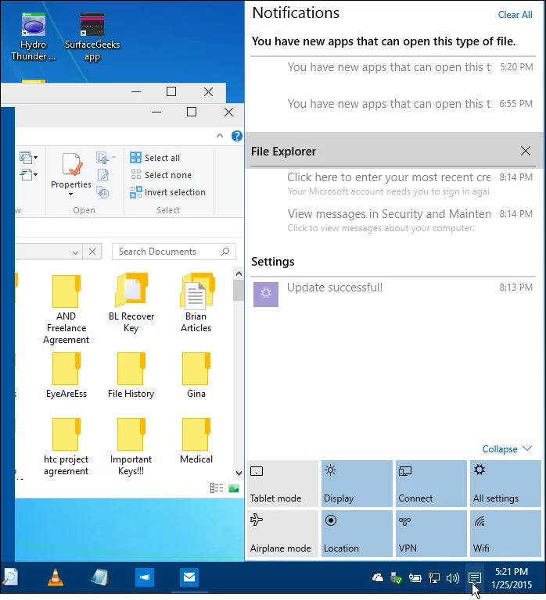Click the VPN quick action tile
The height and width of the screenshot is (600, 546).
point(431,534)
